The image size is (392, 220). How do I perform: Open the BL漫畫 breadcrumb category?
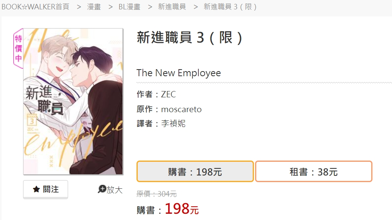tap(129, 7)
